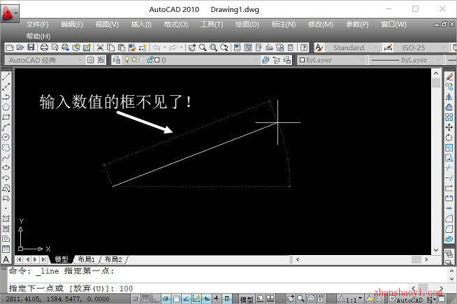Viewport: 457px width, 304px height.
Task: Click Zoom Realtime magnifier in toolbar
Action: click(x=203, y=48)
